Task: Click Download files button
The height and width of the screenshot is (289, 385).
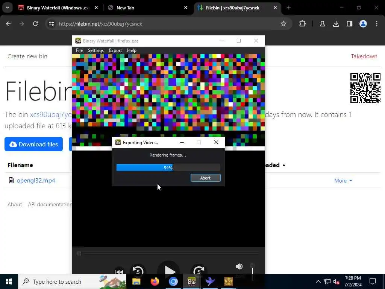Action: tap(33, 144)
